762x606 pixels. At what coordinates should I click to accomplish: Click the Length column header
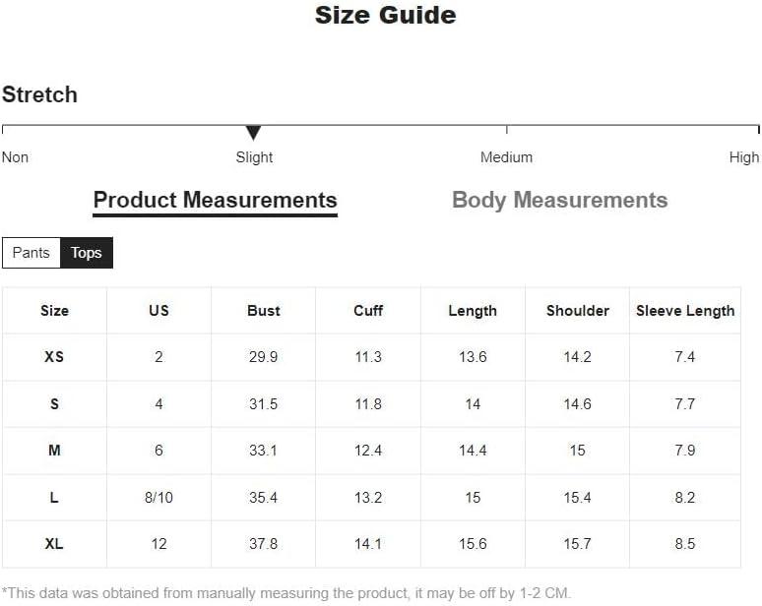pos(473,311)
